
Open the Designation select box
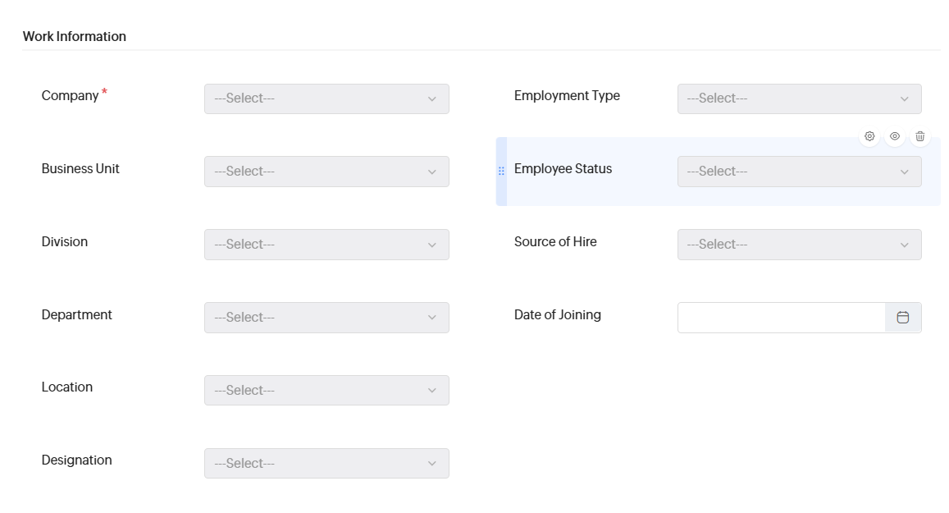click(x=326, y=464)
